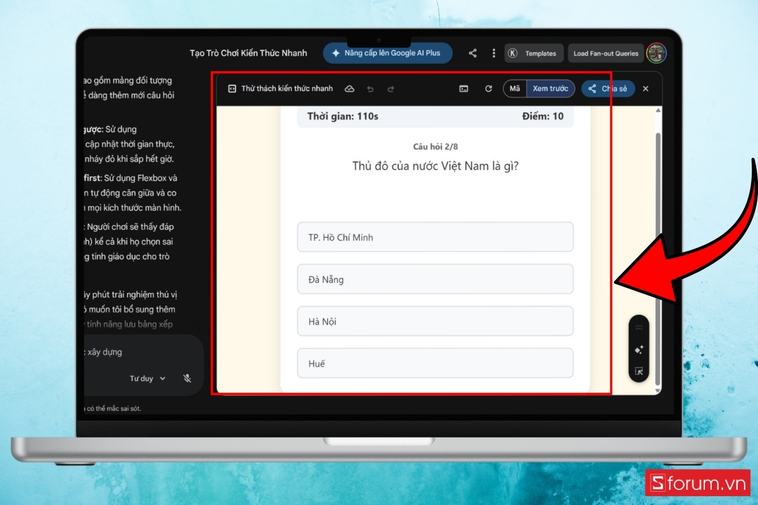Select the answer TP. Hồ Chí Minh
This screenshot has width=758, height=505.
click(435, 237)
